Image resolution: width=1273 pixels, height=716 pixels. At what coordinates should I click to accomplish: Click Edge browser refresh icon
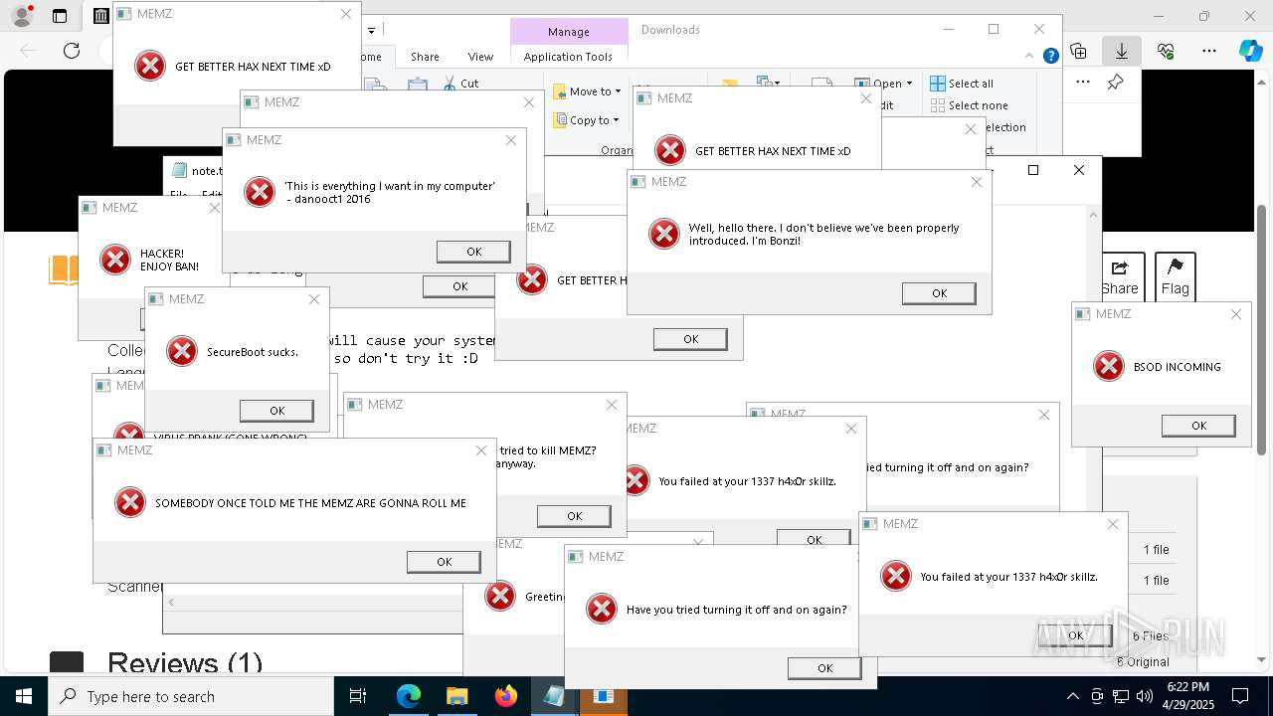point(72,51)
